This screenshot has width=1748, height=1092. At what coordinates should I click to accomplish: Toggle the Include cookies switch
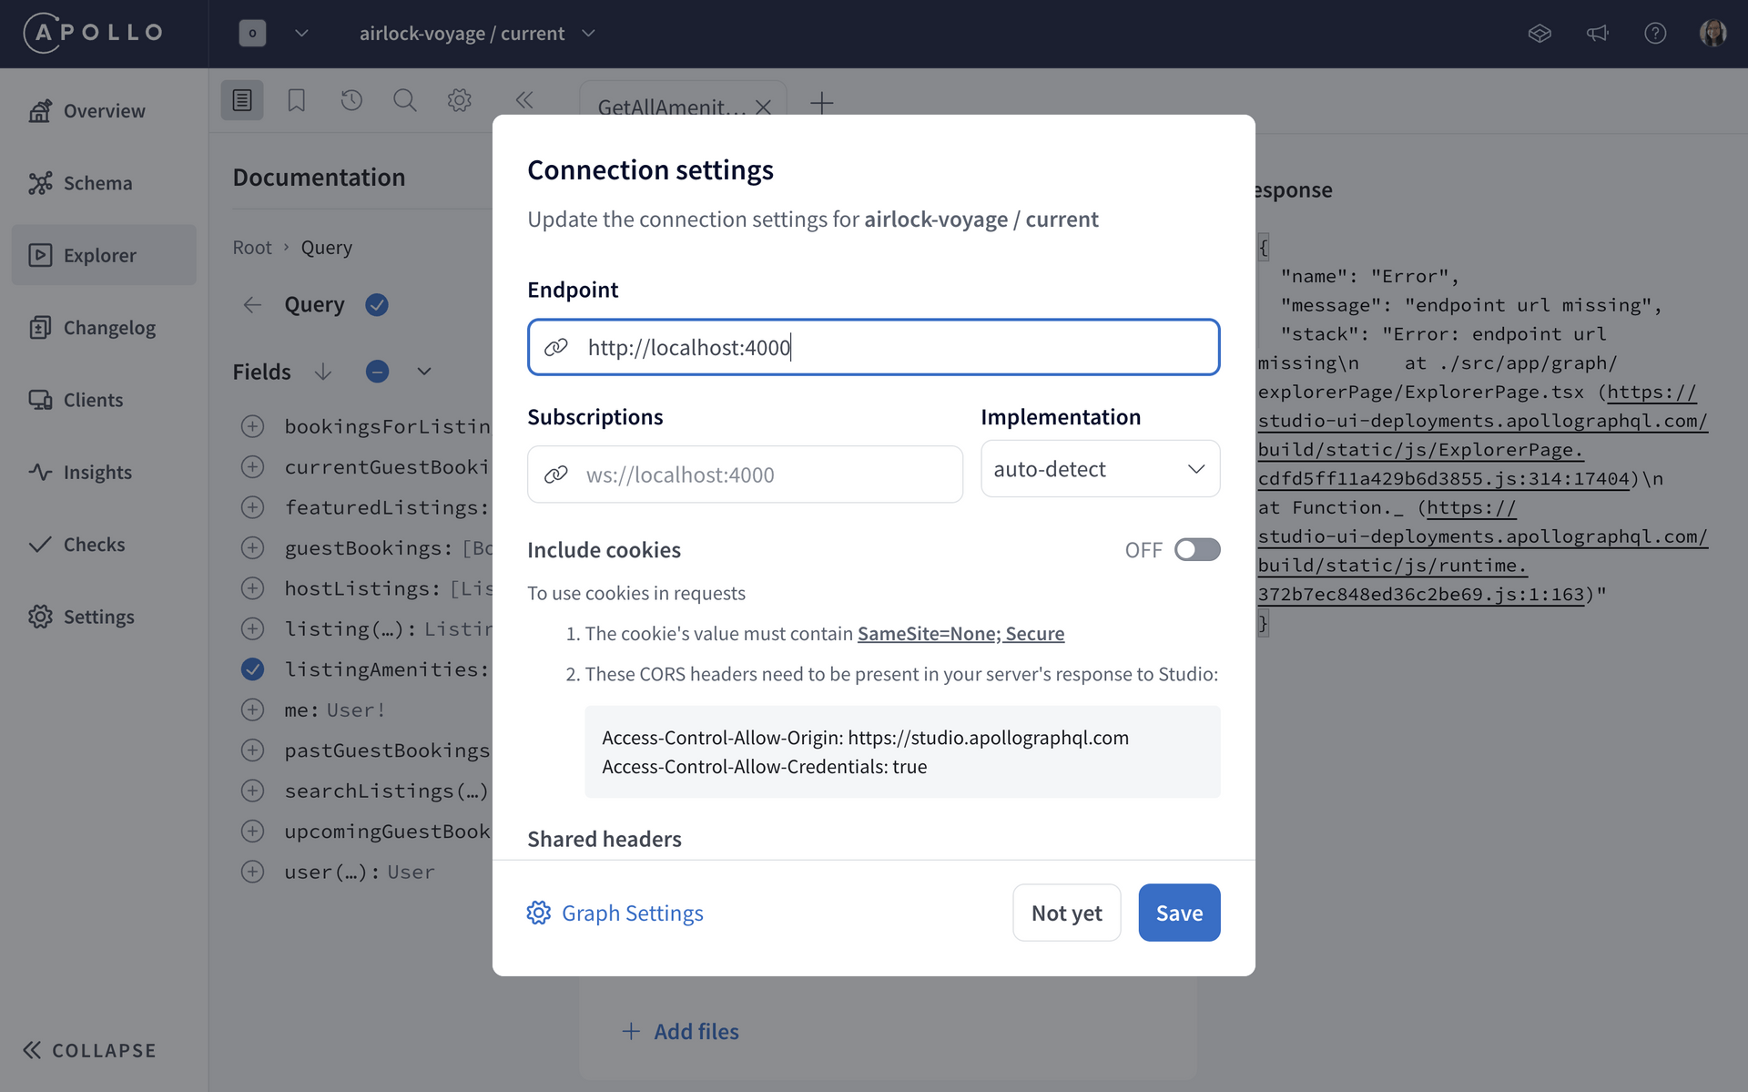click(x=1196, y=550)
